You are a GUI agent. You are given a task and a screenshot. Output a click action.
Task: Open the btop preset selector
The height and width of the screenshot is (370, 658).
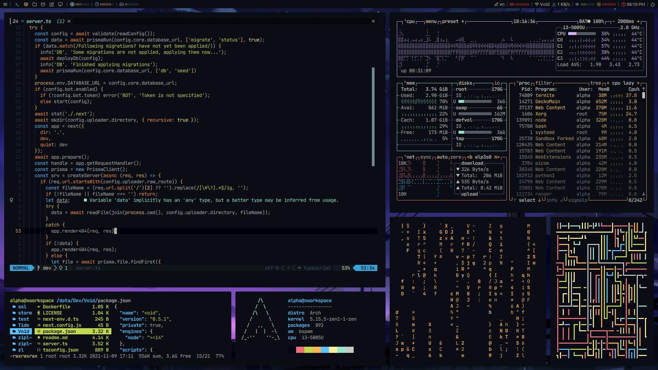[x=450, y=21]
